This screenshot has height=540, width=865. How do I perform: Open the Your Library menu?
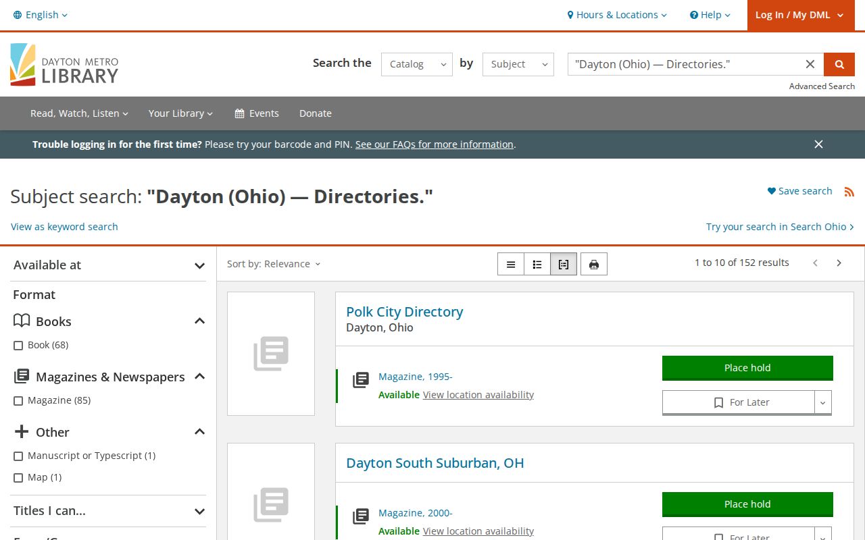pos(180,113)
